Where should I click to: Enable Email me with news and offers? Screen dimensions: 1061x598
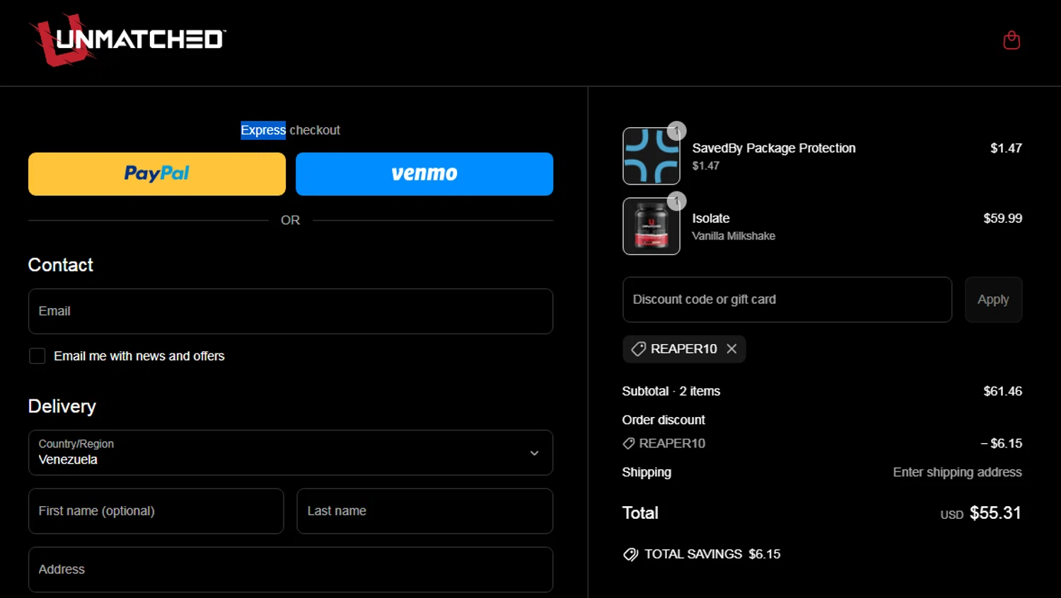[x=37, y=356]
